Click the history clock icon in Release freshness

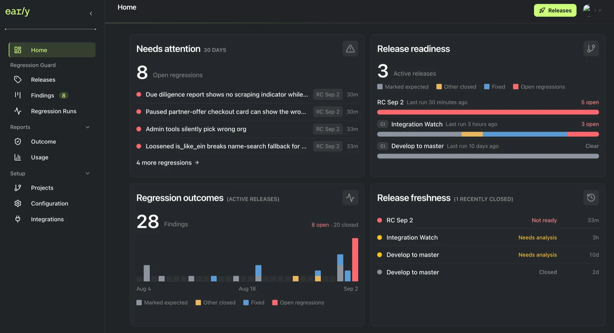[591, 198]
